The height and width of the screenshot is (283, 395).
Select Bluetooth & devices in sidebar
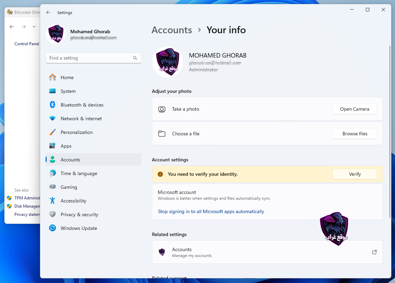pyautogui.click(x=94, y=104)
